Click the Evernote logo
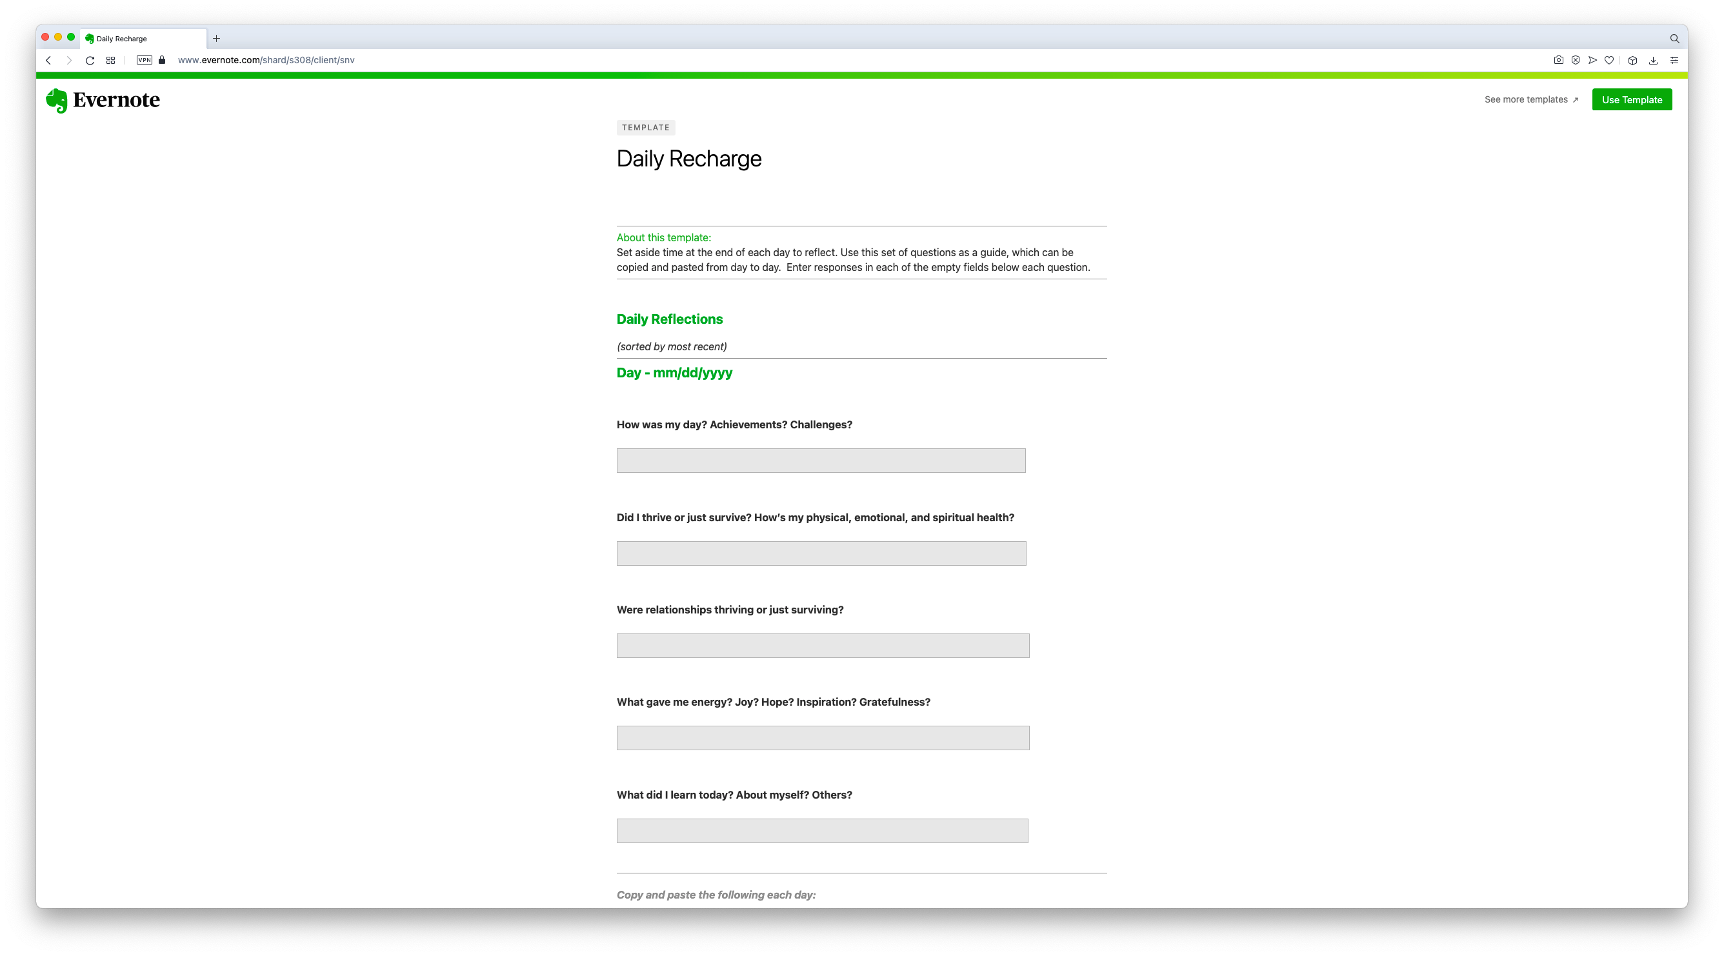 (x=103, y=100)
